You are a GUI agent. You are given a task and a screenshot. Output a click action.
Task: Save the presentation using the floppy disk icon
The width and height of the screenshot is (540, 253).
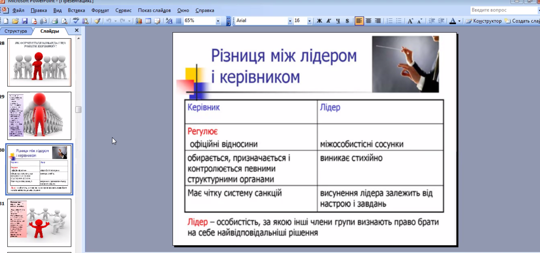pyautogui.click(x=25, y=21)
